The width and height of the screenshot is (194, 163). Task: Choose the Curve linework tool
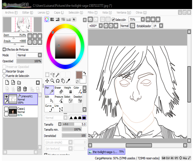(49, 108)
